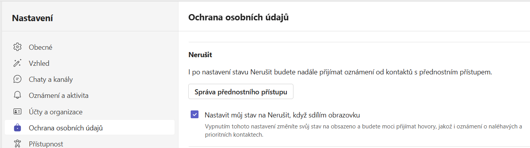Click the Nastavení heading
This screenshot has height=148, width=530.
tap(33, 18)
